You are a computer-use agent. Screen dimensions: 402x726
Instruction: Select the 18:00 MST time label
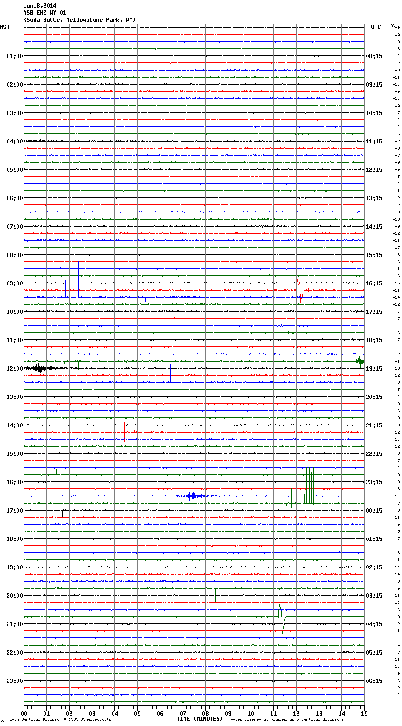[14, 539]
